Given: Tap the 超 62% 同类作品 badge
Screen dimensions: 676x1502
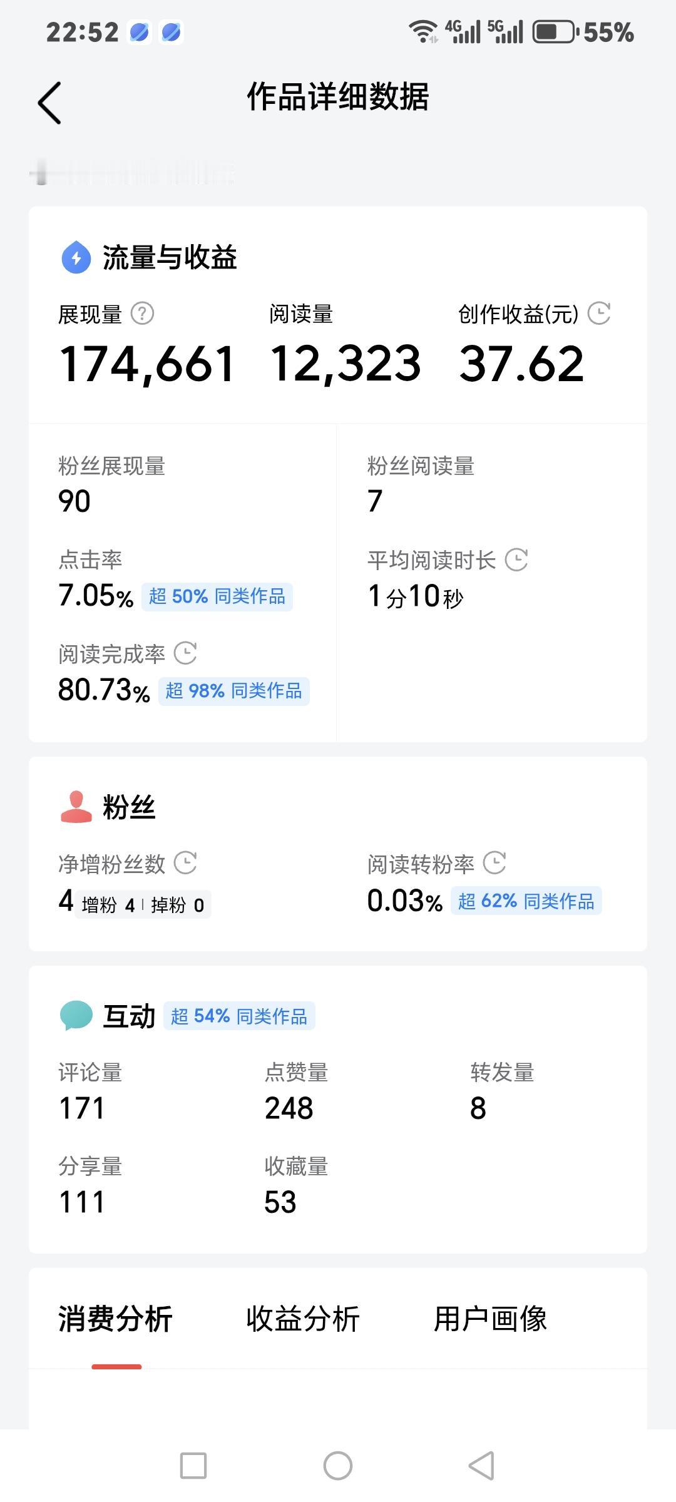Looking at the screenshot, I should coord(526,901).
